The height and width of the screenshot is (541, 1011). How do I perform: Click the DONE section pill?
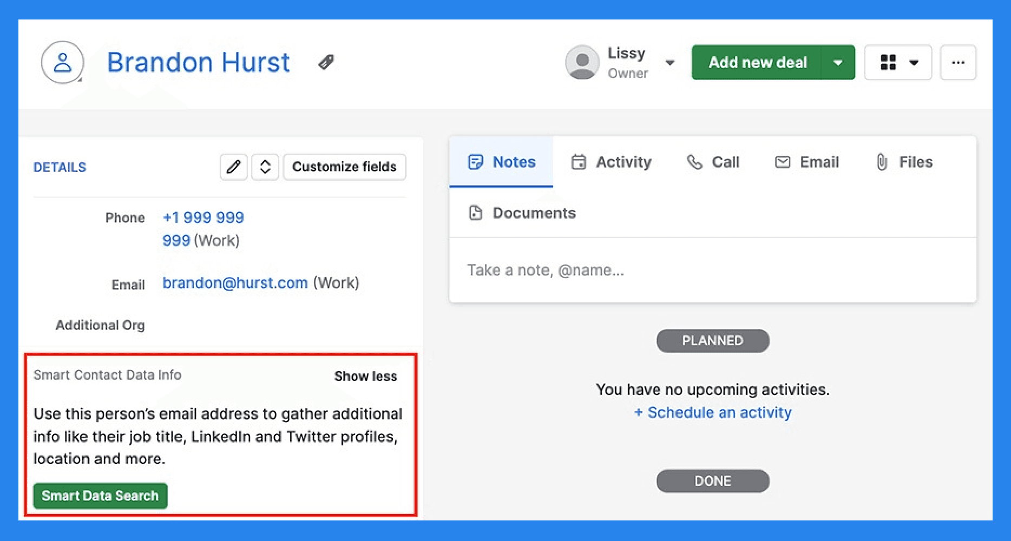[713, 481]
